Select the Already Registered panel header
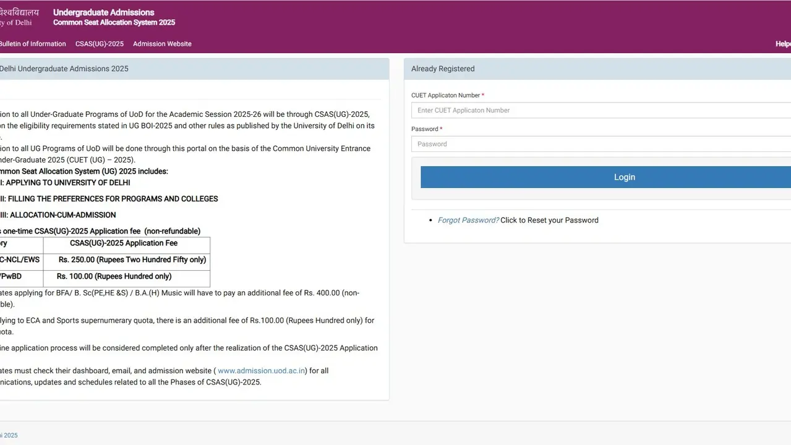The image size is (791, 445). pyautogui.click(x=443, y=69)
